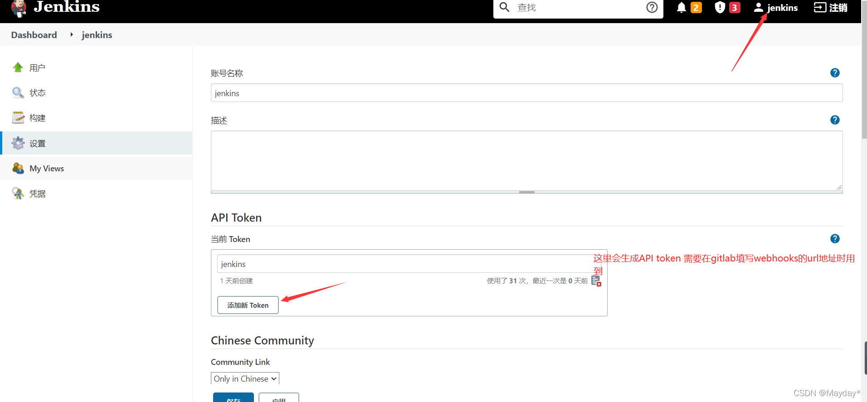
Task: Open search help question mark icon
Action: tap(652, 7)
